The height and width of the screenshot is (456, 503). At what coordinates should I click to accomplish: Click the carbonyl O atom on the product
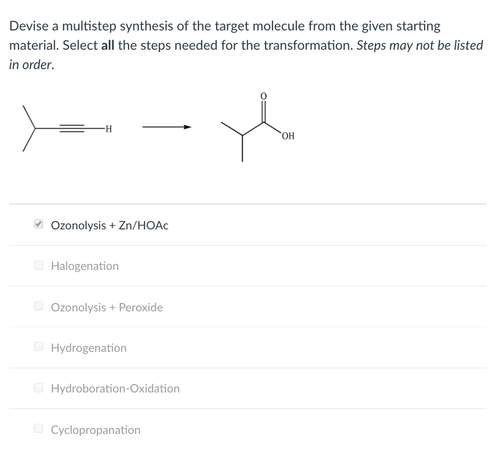tap(263, 96)
